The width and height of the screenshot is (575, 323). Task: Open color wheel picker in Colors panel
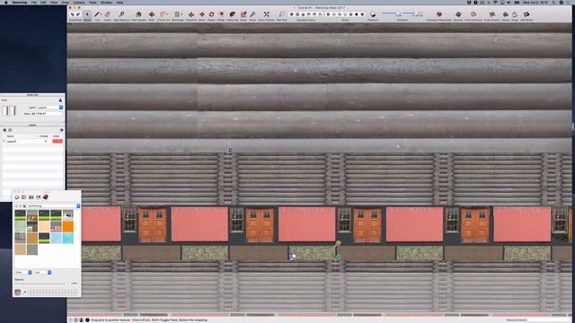pos(17,197)
